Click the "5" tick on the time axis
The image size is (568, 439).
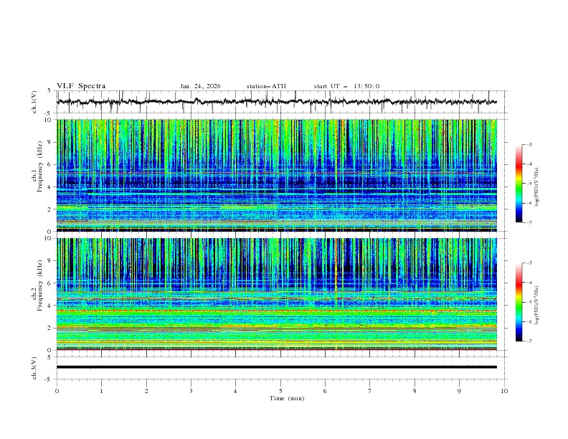(x=280, y=391)
